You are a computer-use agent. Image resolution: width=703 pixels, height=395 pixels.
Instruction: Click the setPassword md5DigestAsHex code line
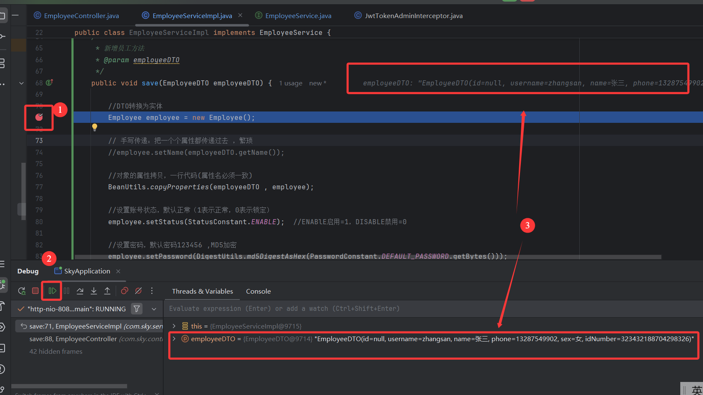[308, 256]
